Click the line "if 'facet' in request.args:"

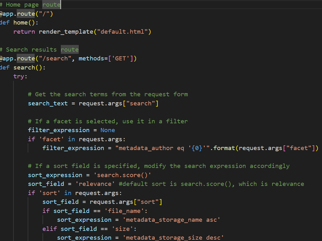coord(77,139)
